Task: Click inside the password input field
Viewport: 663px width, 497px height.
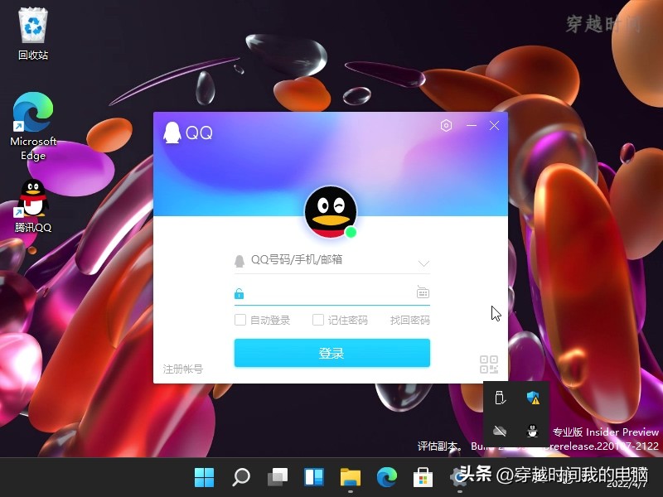Action: [331, 292]
